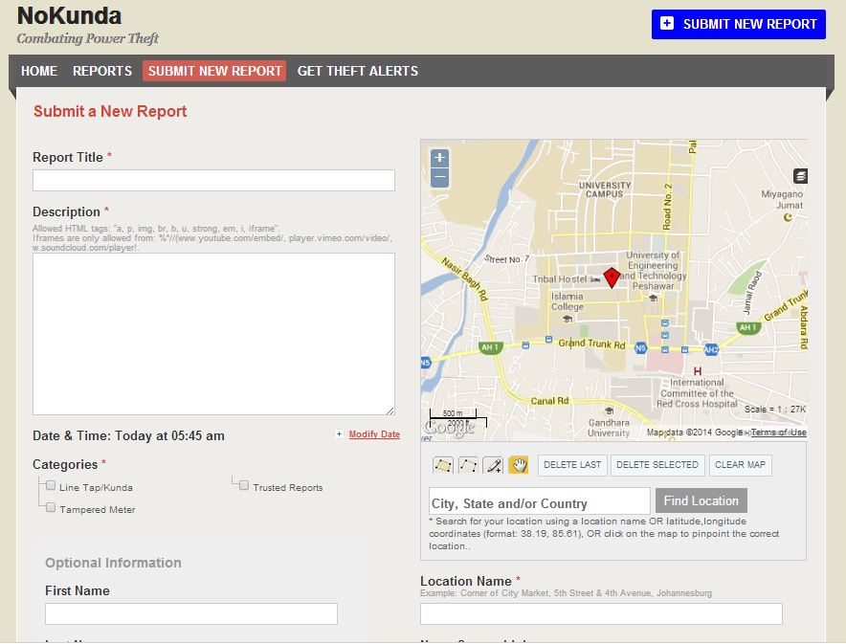Image resolution: width=846 pixels, height=644 pixels.
Task: Click 'Canal Rd' label on map
Action: (x=549, y=401)
